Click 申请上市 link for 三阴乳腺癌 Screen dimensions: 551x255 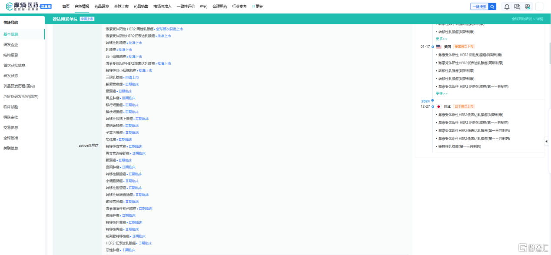click(132, 77)
